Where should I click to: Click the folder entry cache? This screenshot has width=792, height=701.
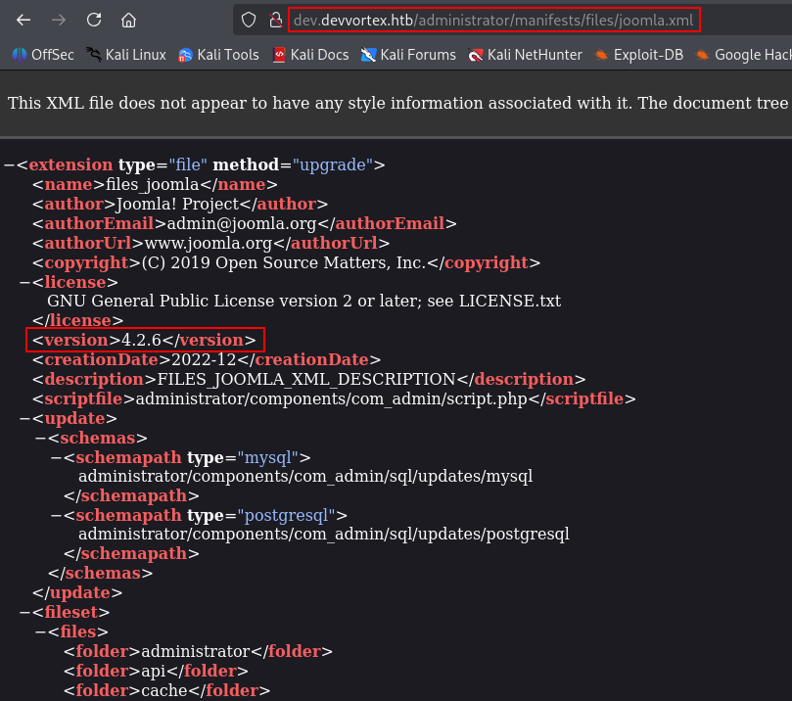tap(164, 690)
